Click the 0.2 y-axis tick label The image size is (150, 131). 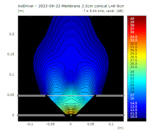pos(12,34)
